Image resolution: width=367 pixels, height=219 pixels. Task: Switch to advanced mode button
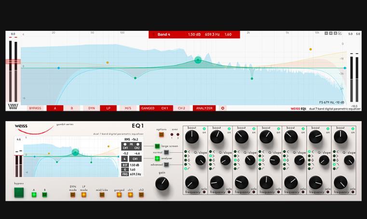coord(166,165)
